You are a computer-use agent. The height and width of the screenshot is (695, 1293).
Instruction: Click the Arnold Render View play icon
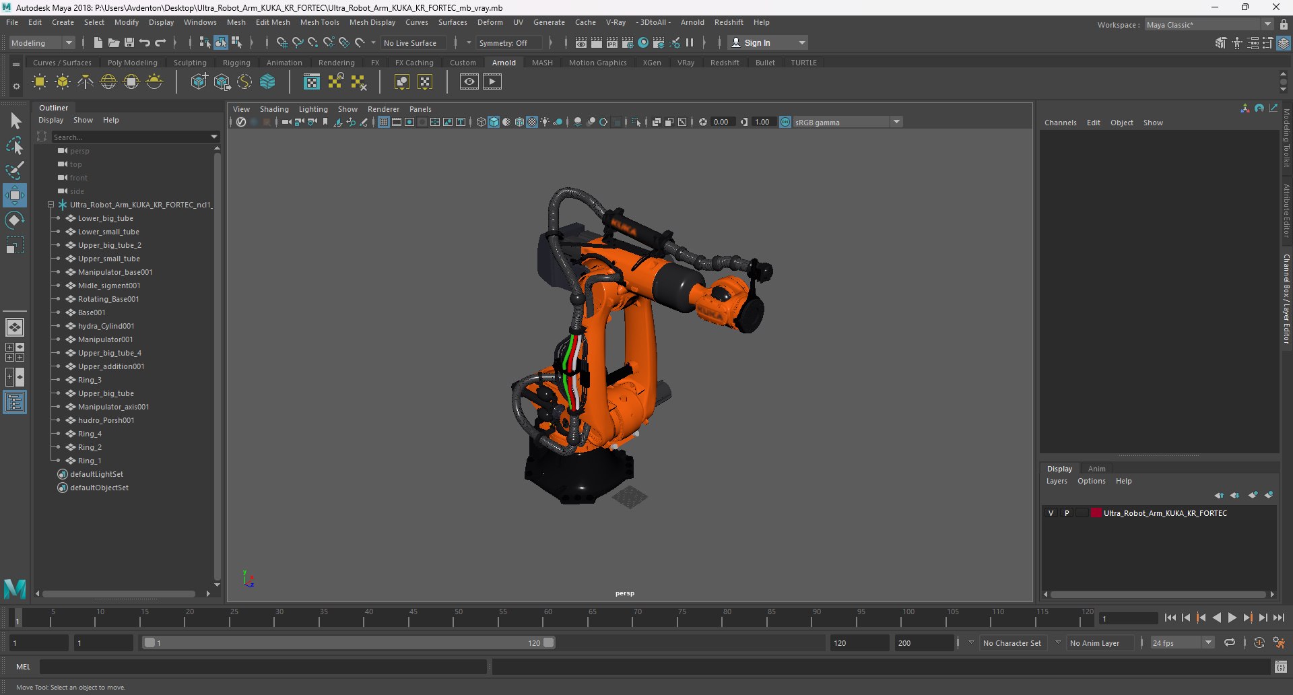pyautogui.click(x=492, y=82)
